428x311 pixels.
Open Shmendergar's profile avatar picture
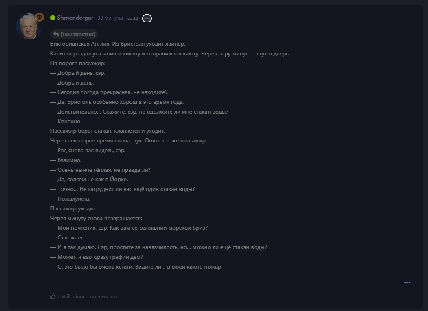(29, 26)
